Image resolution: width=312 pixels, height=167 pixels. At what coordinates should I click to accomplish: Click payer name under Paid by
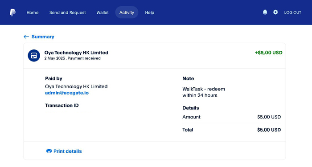(76, 86)
